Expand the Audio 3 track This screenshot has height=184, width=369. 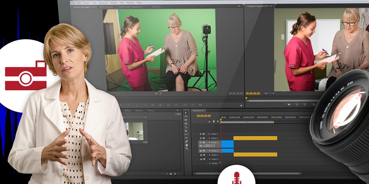[x=209, y=159]
